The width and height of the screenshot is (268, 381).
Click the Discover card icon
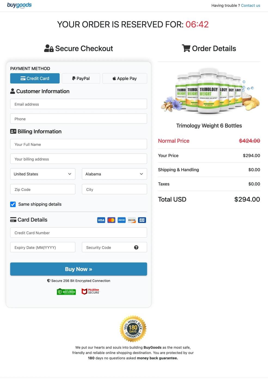[x=132, y=220]
